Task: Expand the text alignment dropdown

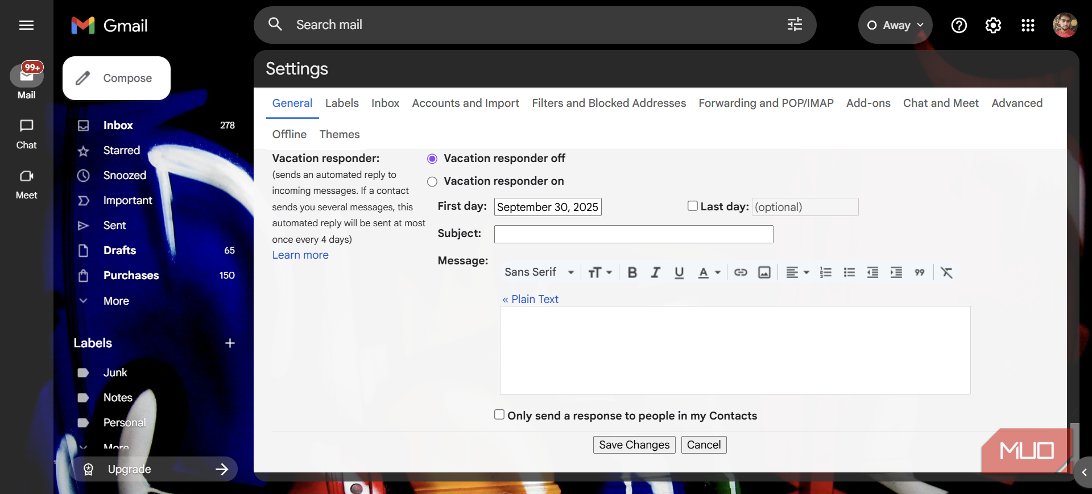Action: pos(797,272)
